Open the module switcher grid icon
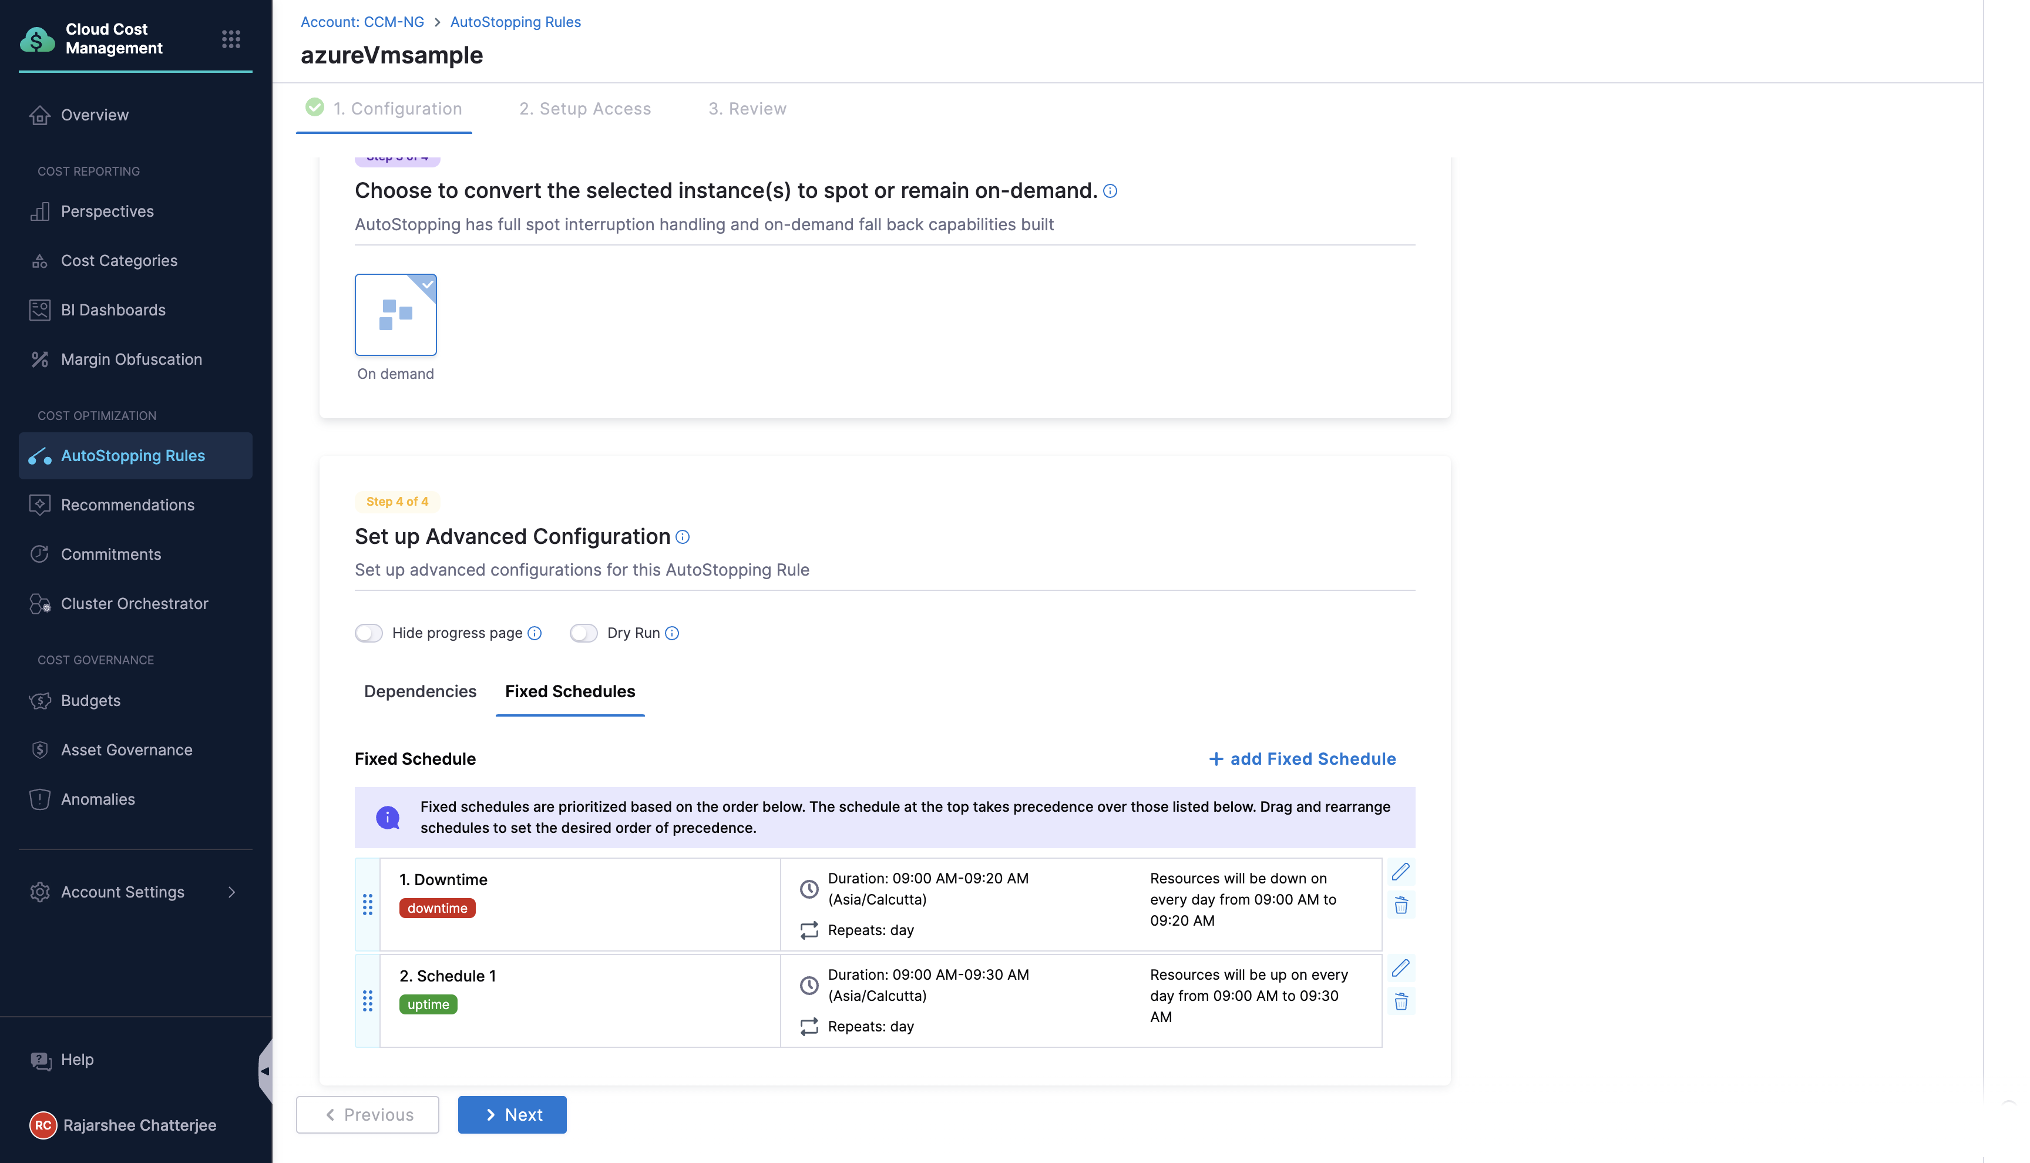2030x1163 pixels. tap(231, 39)
